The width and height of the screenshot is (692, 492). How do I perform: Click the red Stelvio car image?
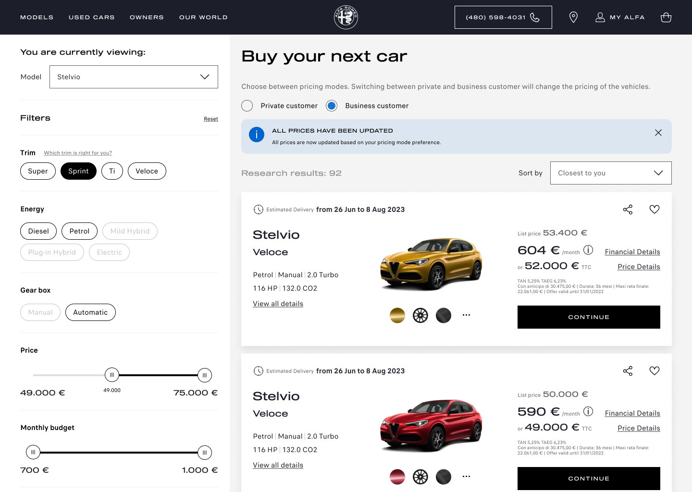point(431,425)
